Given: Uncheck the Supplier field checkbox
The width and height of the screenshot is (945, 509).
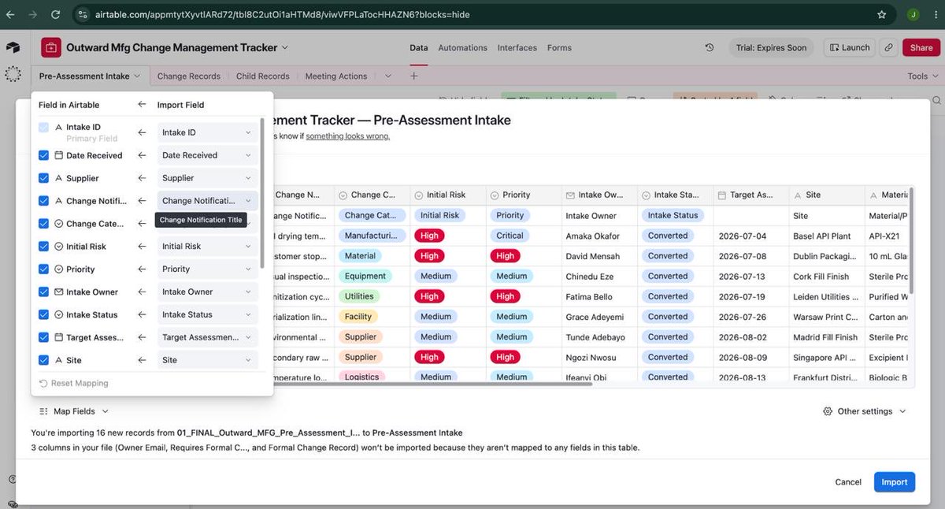Looking at the screenshot, I should tap(43, 178).
